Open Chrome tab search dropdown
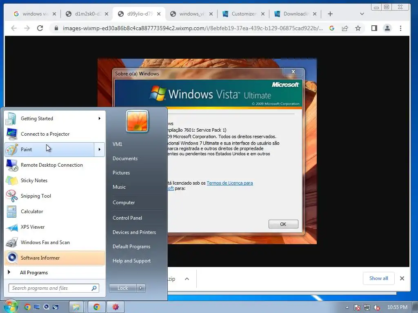 362,14
